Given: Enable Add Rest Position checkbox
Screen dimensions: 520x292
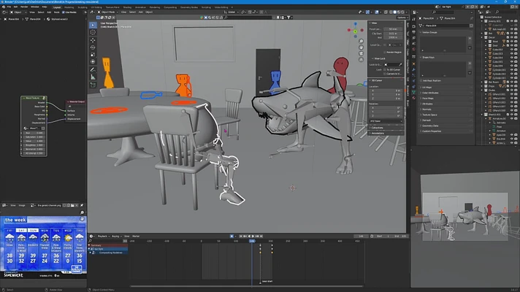Looking at the screenshot, I should click(421, 80).
